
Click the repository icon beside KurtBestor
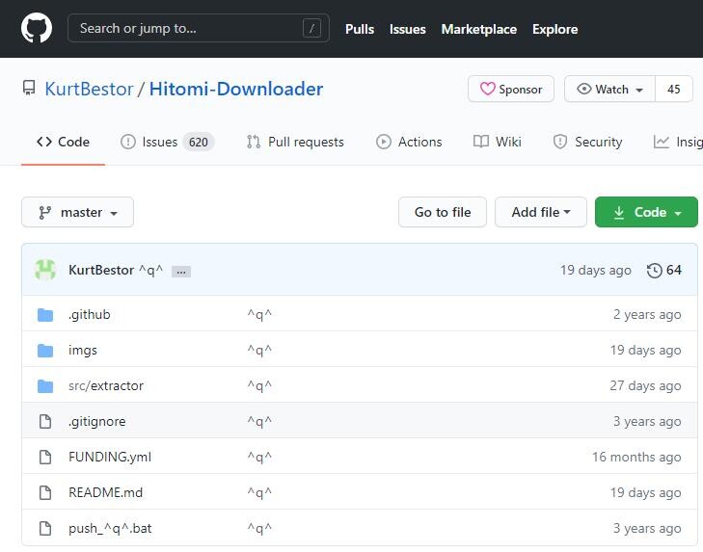[29, 89]
